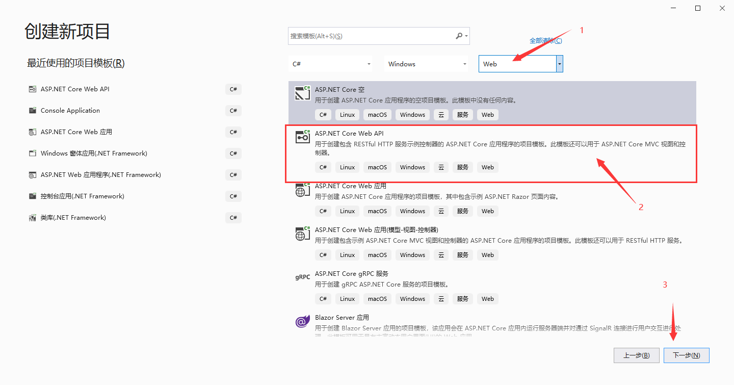This screenshot has width=734, height=385.
Task: Click the ASP.NET Core Web API template icon
Action: point(303,137)
